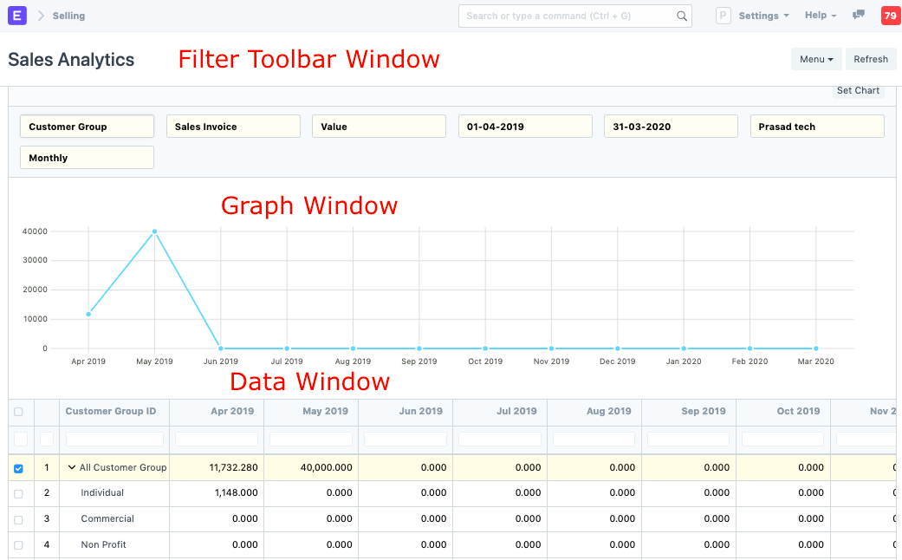This screenshot has width=902, height=560.
Task: Click the Refresh button
Action: [870, 58]
